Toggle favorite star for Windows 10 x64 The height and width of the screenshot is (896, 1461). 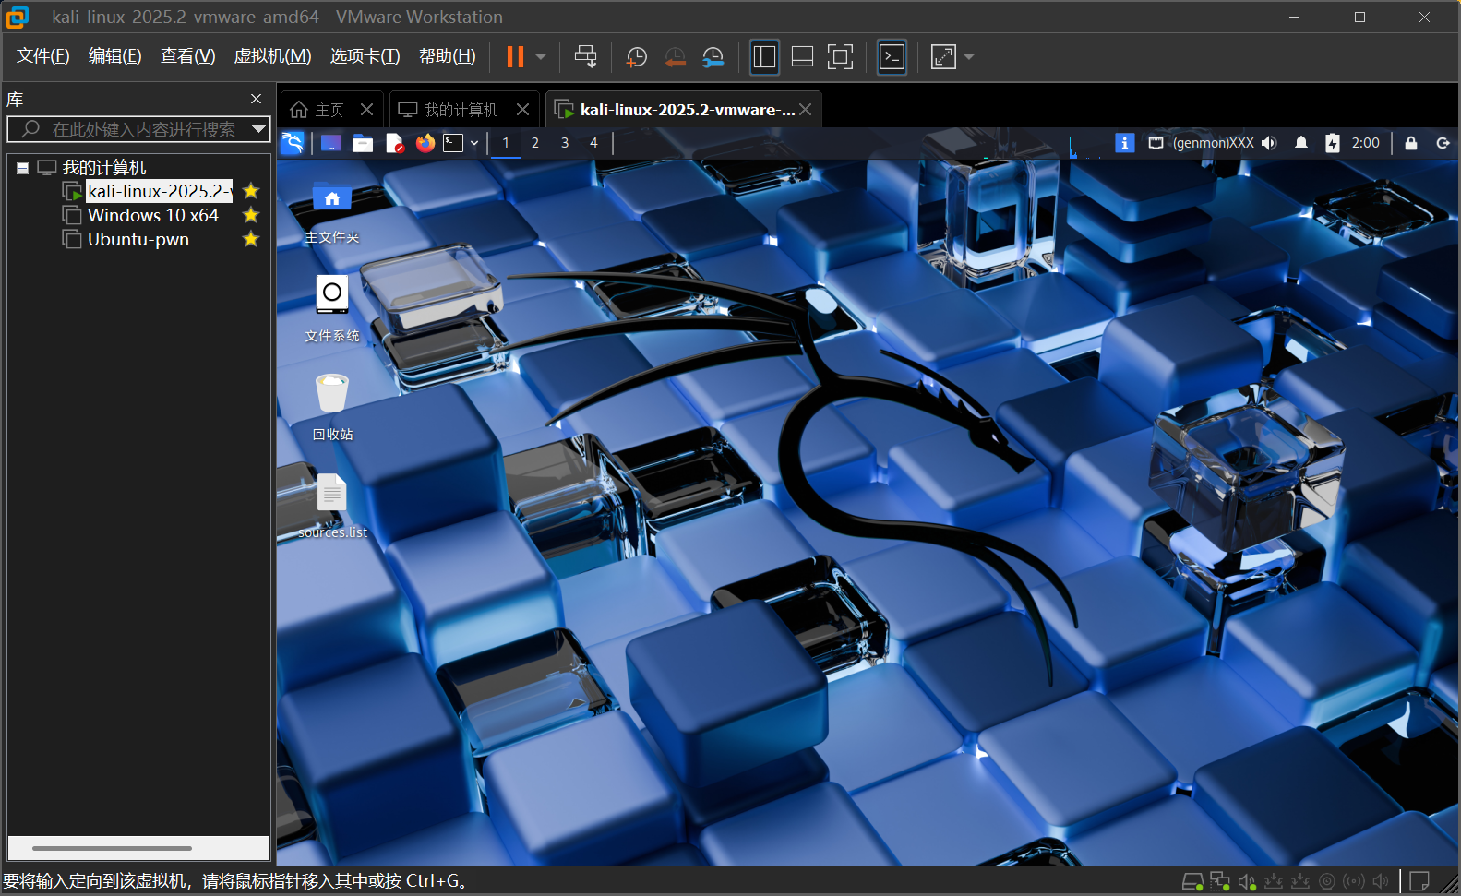coord(250,215)
